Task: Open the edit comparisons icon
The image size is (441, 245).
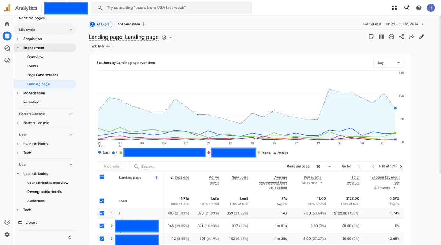Action: click(x=381, y=37)
